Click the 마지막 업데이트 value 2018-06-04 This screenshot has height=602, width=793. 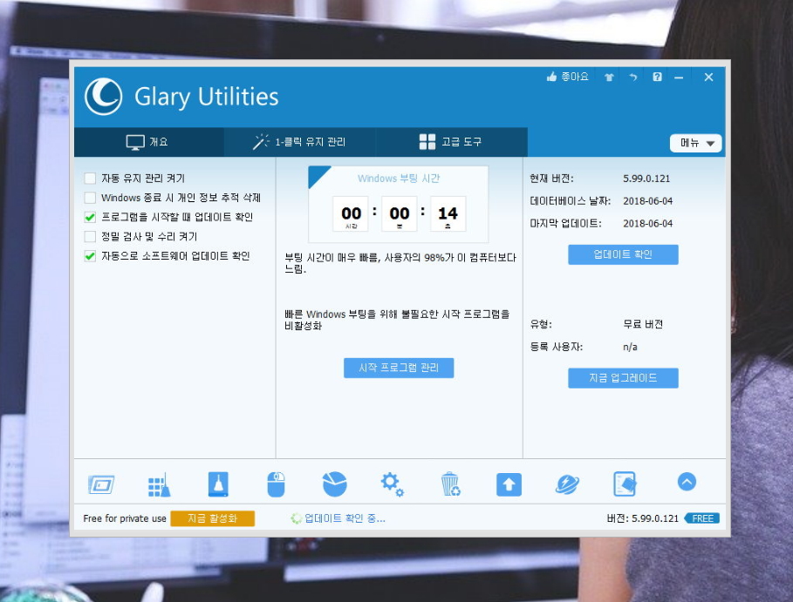click(x=648, y=223)
